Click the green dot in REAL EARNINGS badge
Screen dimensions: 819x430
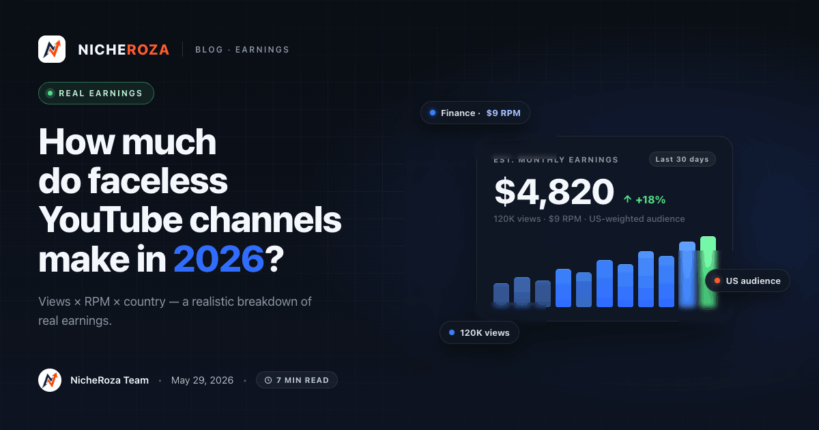point(50,94)
